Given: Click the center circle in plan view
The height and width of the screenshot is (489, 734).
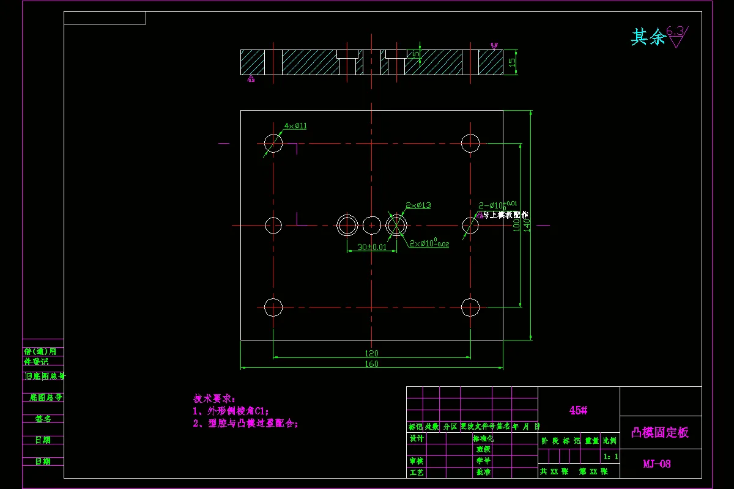Looking at the screenshot, I should coord(371,225).
